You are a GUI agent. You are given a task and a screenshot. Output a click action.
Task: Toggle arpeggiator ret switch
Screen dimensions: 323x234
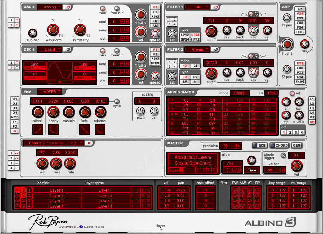(292, 93)
